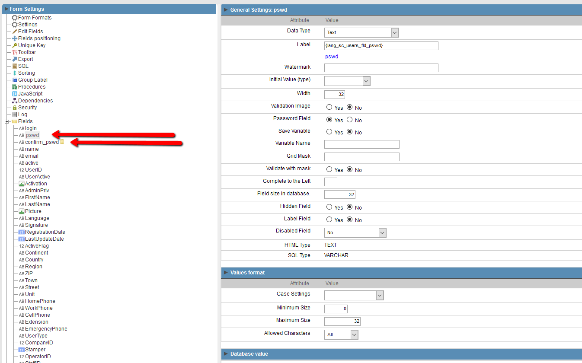582x363 pixels.
Task: Click the Label input field
Action: click(381, 46)
